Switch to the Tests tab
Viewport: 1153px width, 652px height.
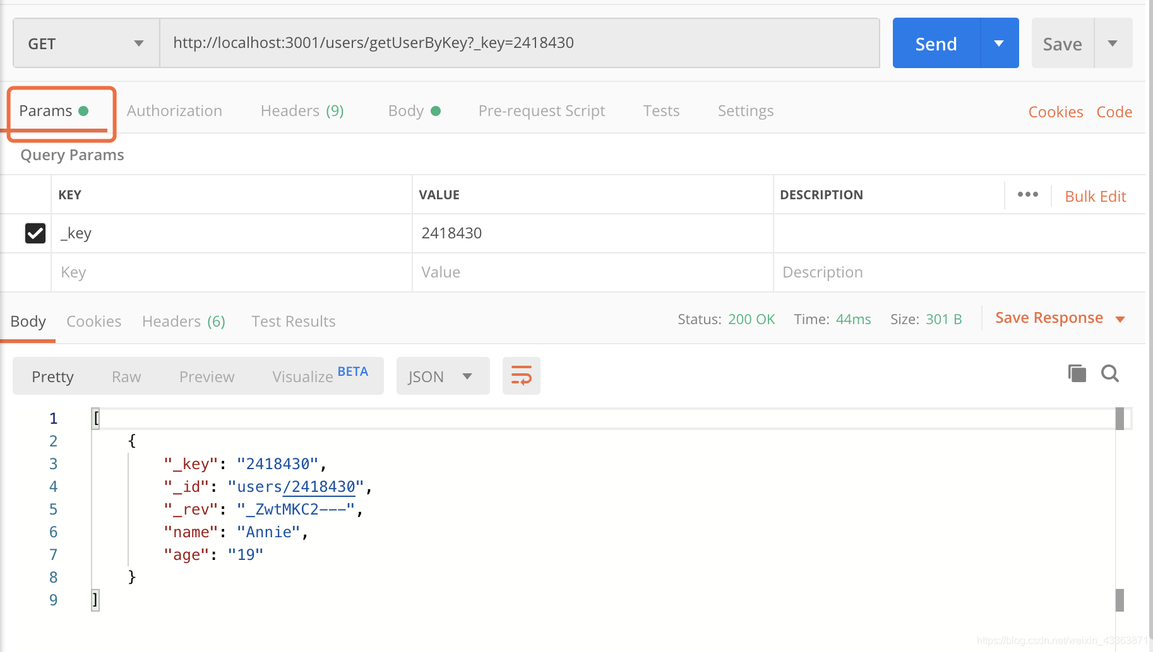point(661,110)
